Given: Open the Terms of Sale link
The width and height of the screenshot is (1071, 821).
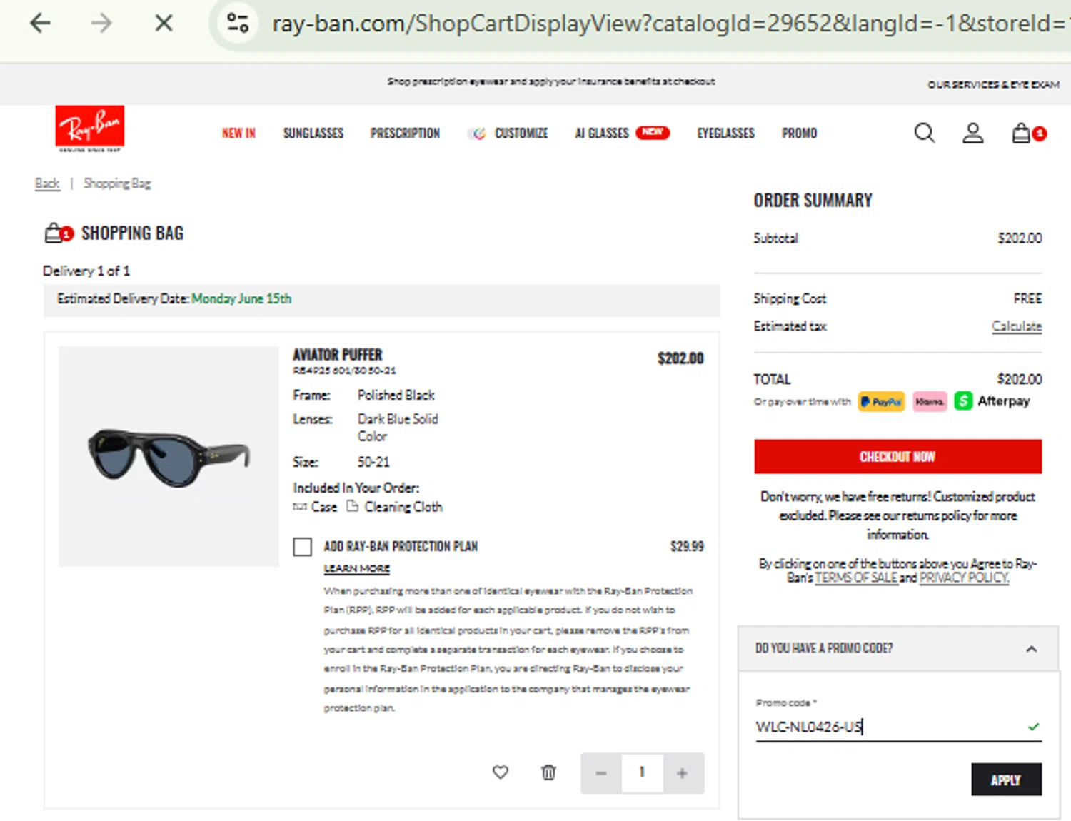Looking at the screenshot, I should tap(856, 578).
